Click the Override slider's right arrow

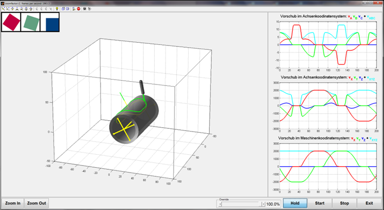click(263, 204)
